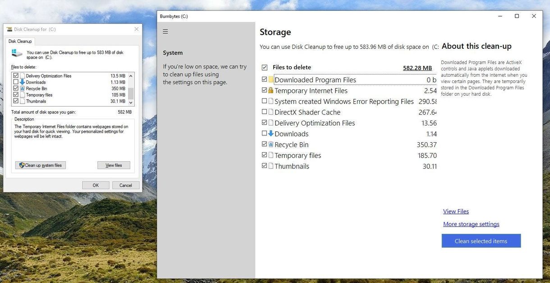550x283 pixels.
Task: Uncheck Temporary files in Disk Cleanup window
Action: point(16,95)
